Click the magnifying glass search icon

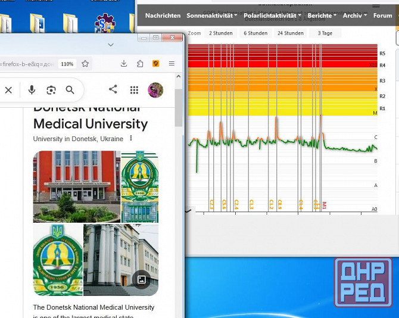(70, 90)
